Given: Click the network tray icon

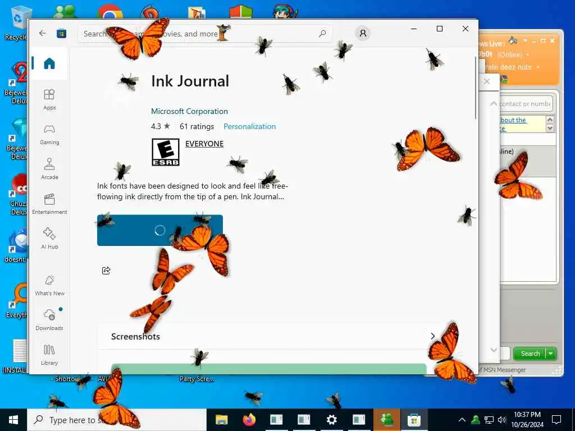Looking at the screenshot, I should tap(489, 420).
